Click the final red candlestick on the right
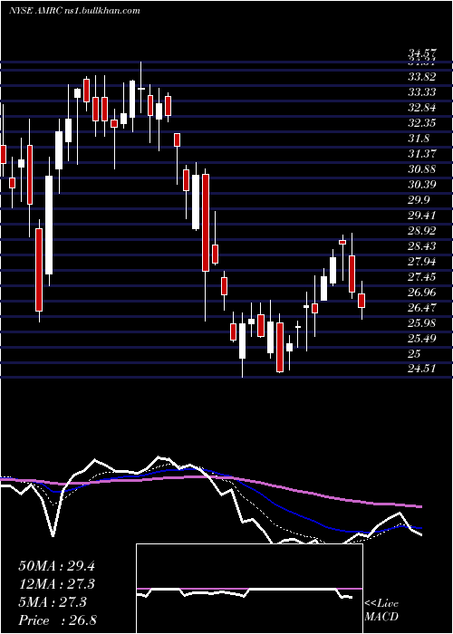Screen dimensions: 453x634 (x=361, y=301)
